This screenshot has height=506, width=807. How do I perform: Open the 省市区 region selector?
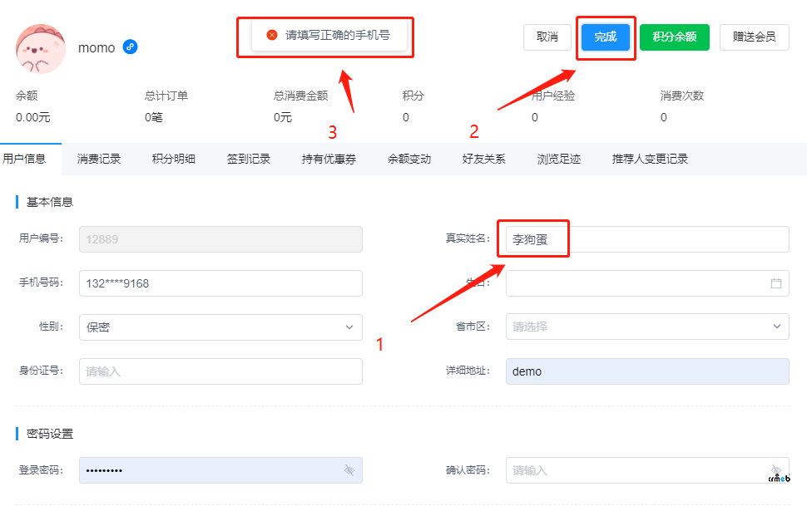click(x=646, y=327)
